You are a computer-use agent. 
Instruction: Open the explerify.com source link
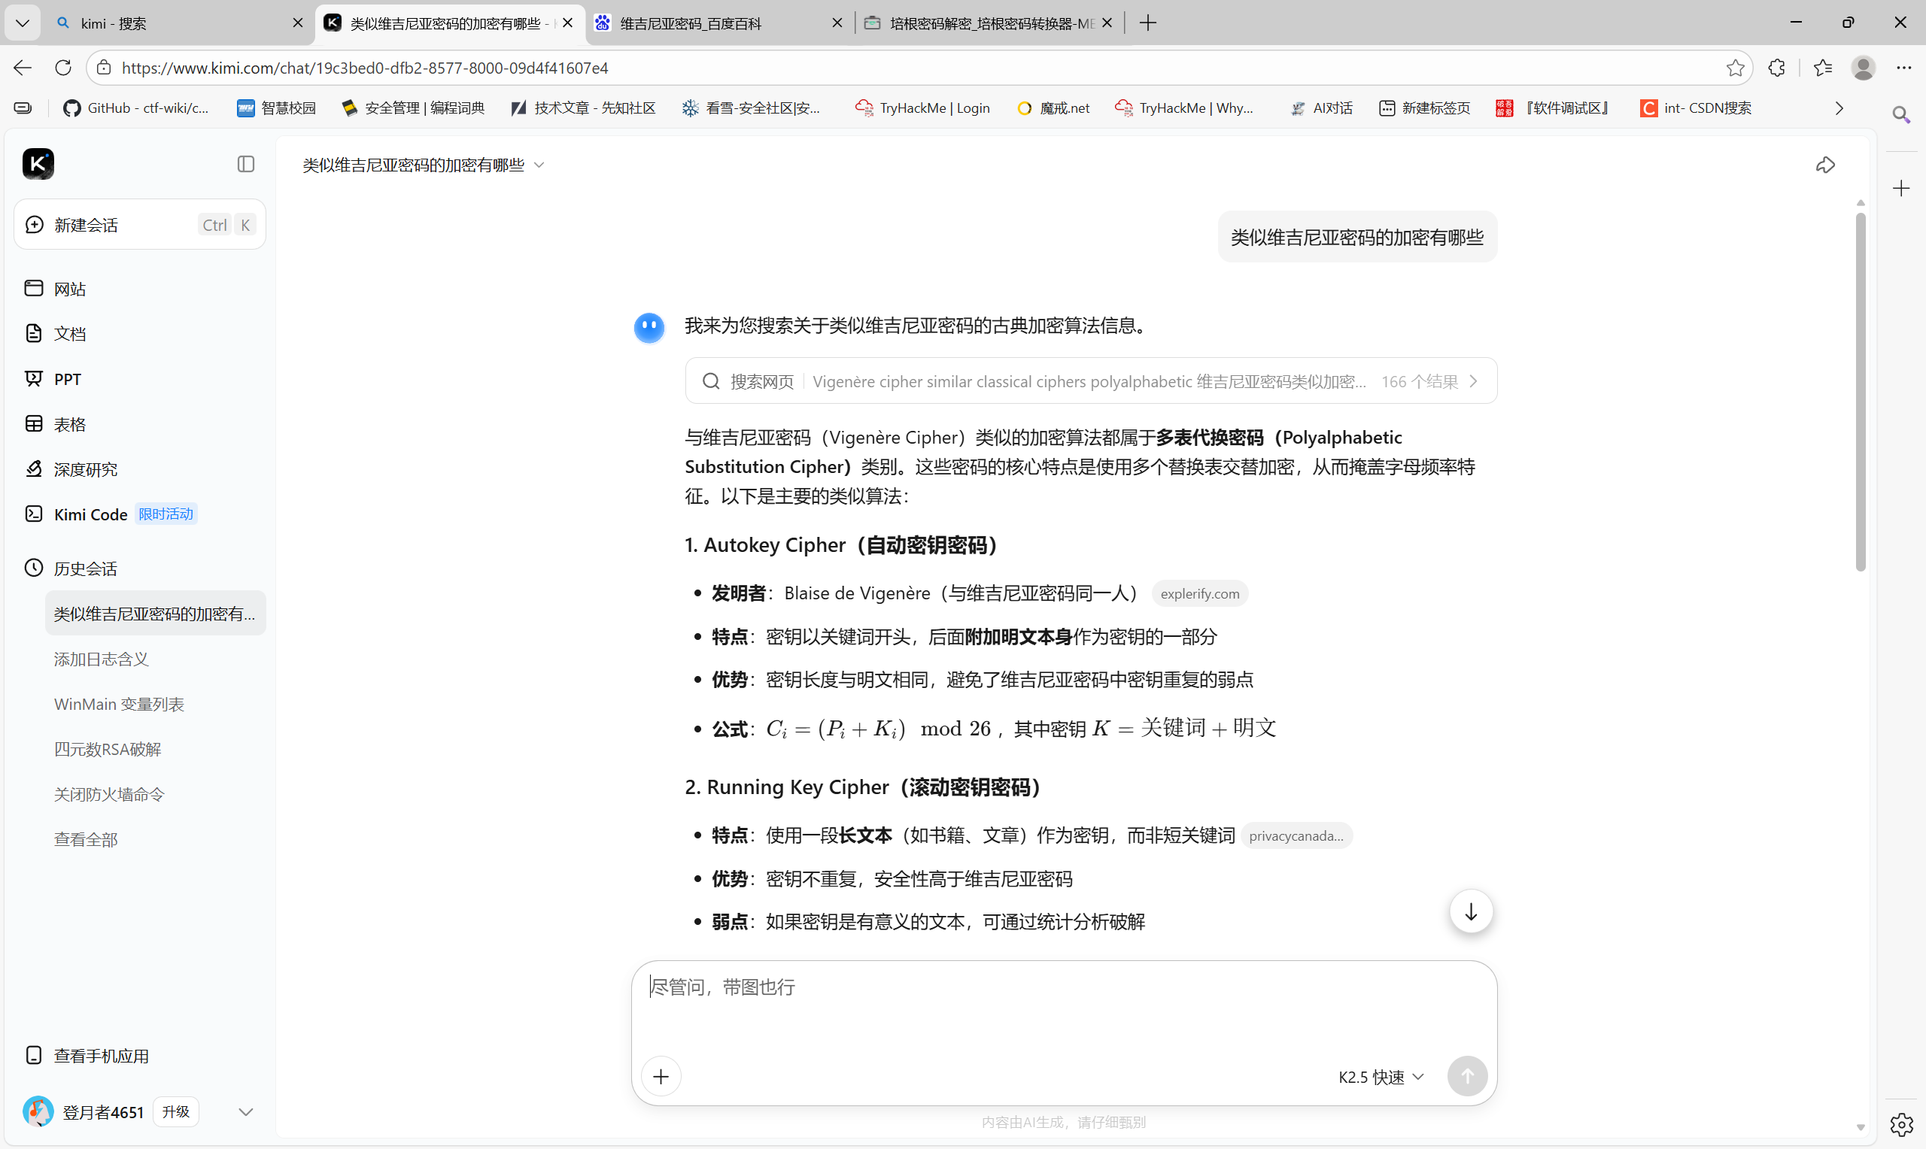pyautogui.click(x=1198, y=594)
